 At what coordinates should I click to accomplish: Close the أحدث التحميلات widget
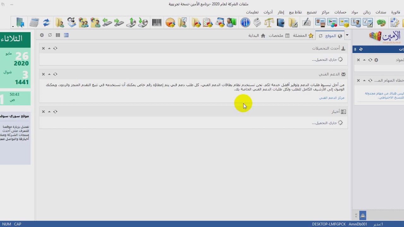[43, 48]
